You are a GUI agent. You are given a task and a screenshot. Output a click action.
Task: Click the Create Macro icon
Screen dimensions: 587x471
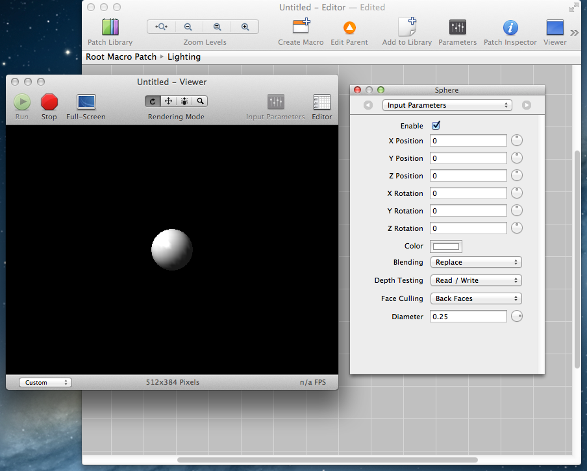click(301, 28)
